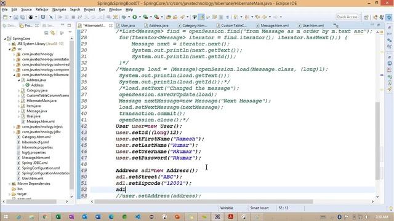Click in the Quick Access field
The height and width of the screenshot is (221, 394).
(347, 17)
